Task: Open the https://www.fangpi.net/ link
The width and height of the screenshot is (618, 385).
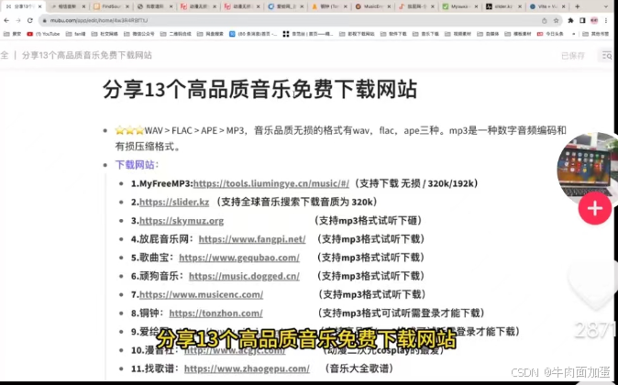Action: tap(252, 239)
